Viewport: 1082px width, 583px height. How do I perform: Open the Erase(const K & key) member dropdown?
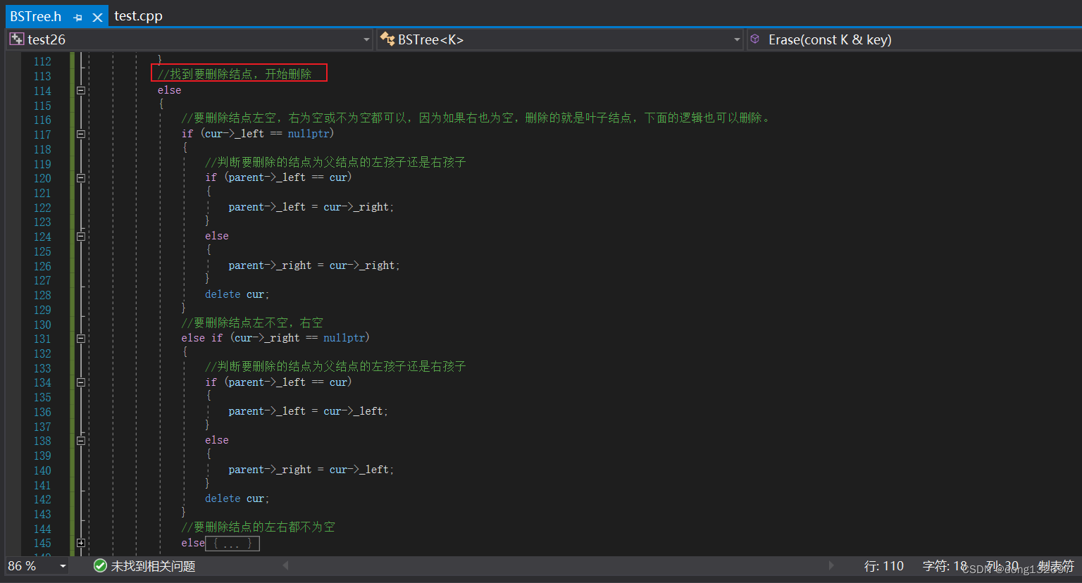[x=914, y=39]
